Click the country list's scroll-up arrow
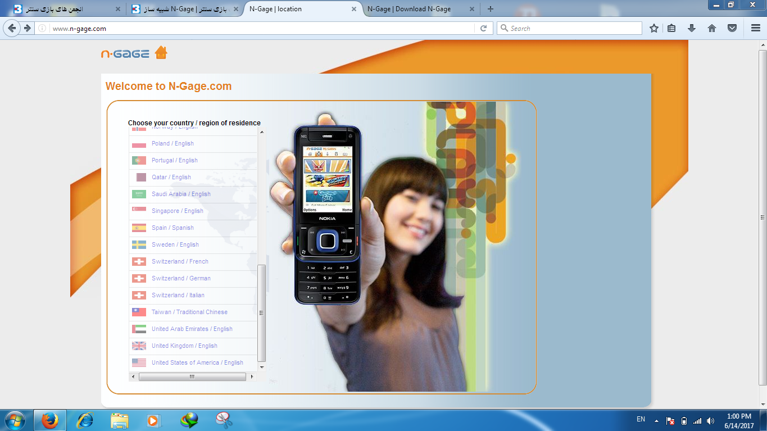 pyautogui.click(x=262, y=131)
